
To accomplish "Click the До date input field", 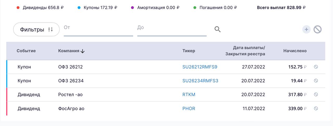I will coord(172,29).
